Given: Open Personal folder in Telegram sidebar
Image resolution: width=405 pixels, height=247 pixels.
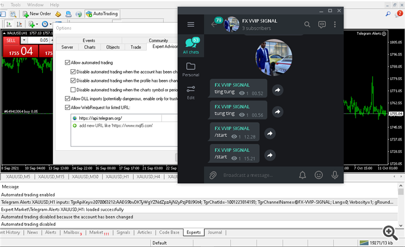Looking at the screenshot, I should [191, 70].
